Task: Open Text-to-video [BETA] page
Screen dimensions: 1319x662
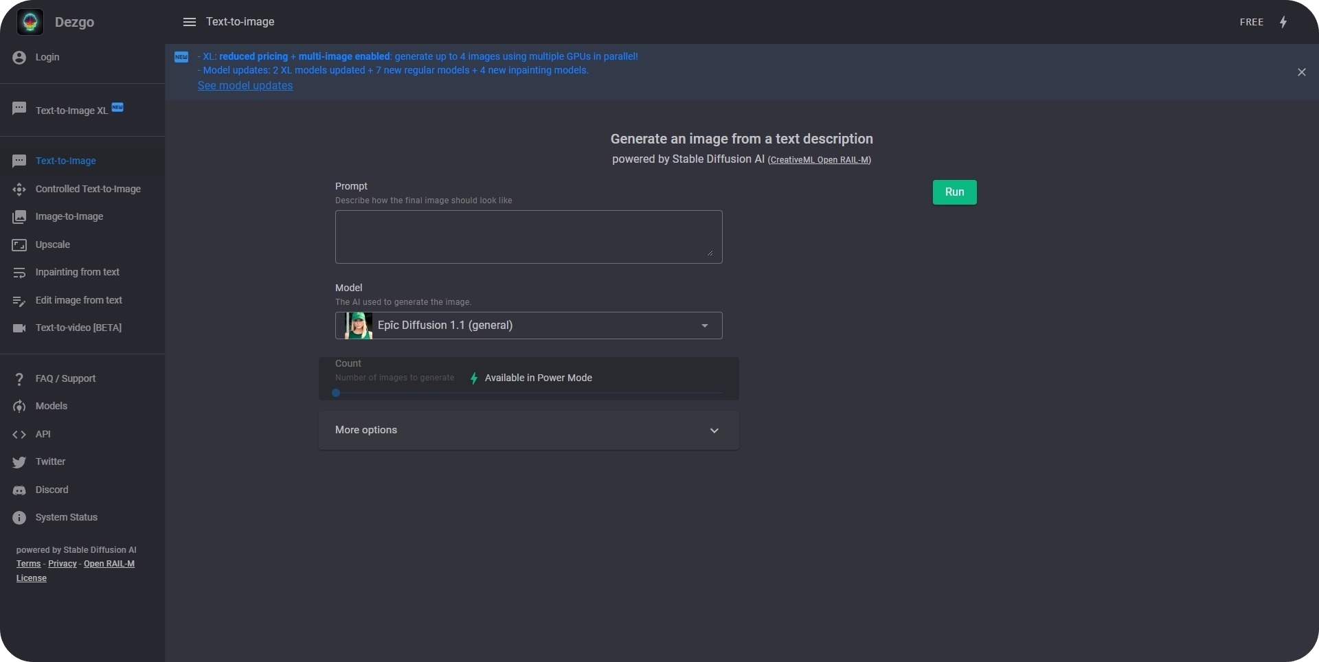Action: [x=82, y=328]
